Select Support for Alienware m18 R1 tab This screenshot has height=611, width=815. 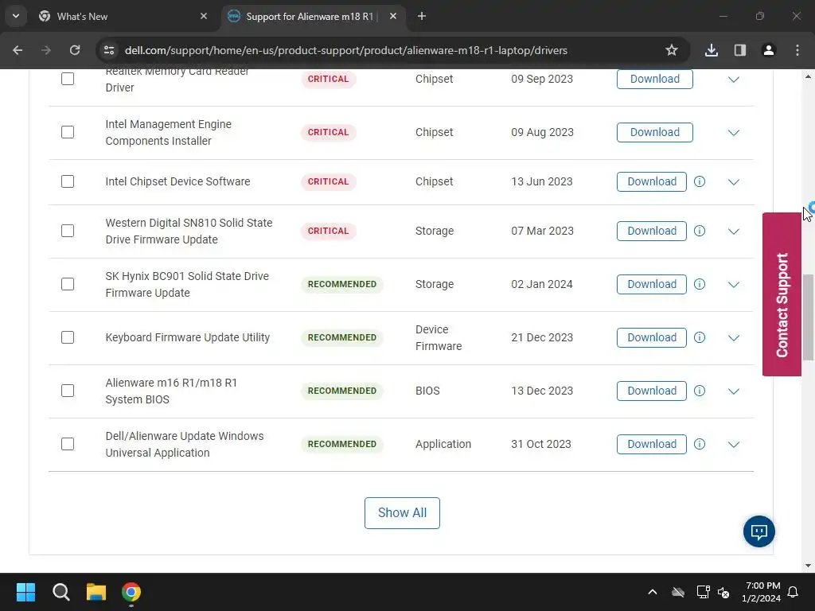coord(313,16)
